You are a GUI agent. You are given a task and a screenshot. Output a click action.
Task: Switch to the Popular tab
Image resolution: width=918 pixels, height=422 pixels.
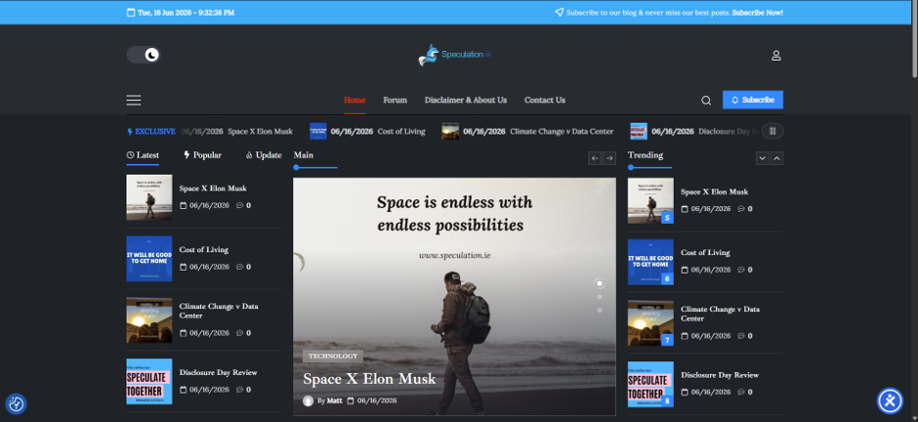[202, 155]
